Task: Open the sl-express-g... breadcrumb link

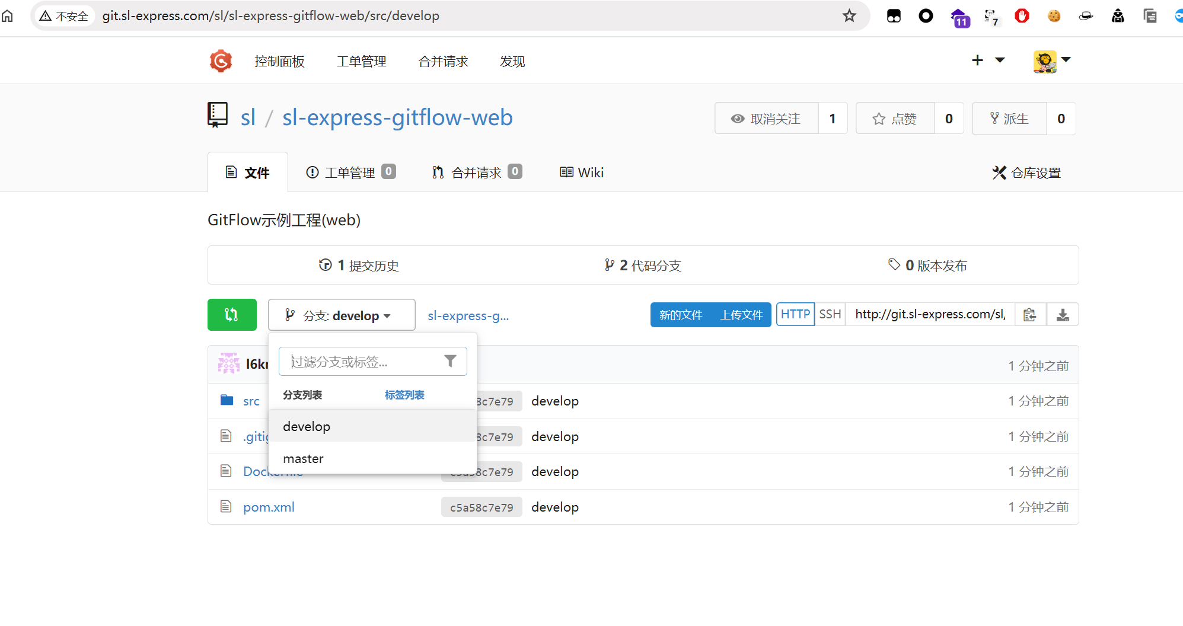Action: click(468, 315)
